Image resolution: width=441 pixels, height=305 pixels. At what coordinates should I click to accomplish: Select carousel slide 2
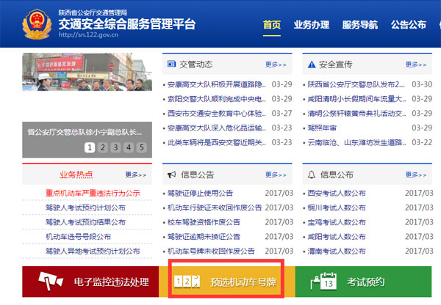(103, 147)
